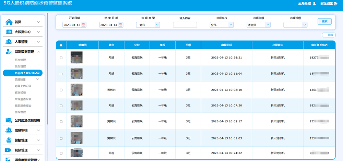Screen dimensions: 343x161
Task: Toggle the select-all checkbox in table header
Action: pos(61,45)
